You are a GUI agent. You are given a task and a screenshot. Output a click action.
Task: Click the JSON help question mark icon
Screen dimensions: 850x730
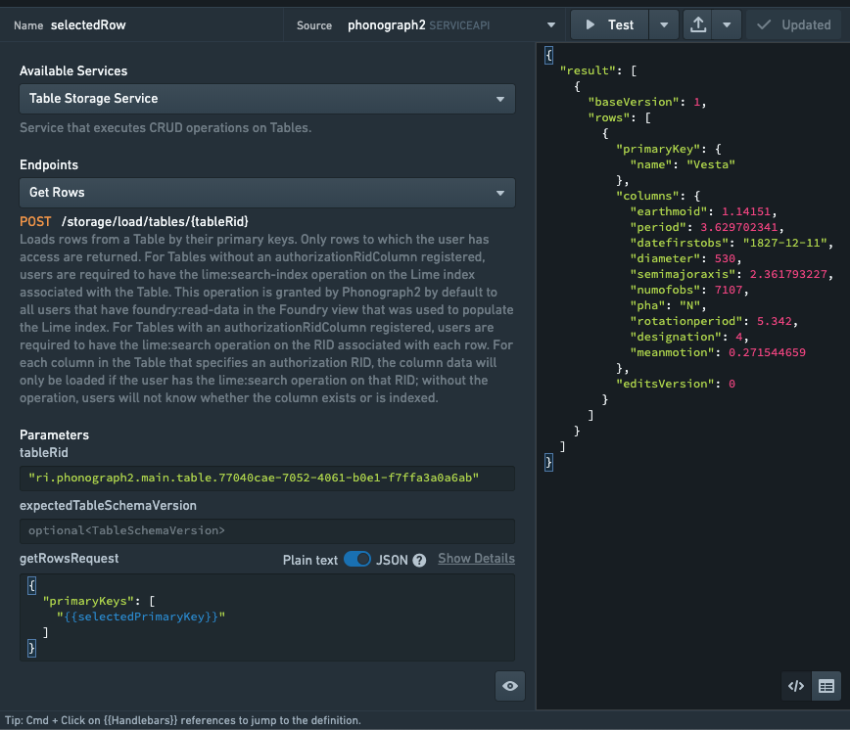[x=419, y=560]
